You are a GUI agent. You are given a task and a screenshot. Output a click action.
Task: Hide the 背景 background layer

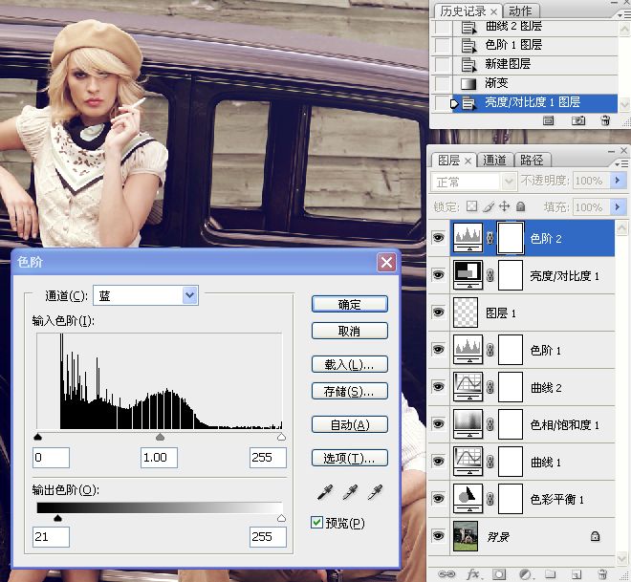tap(438, 536)
